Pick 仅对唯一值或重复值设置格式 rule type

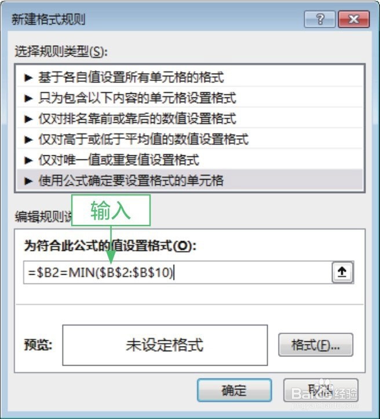pyautogui.click(x=189, y=160)
